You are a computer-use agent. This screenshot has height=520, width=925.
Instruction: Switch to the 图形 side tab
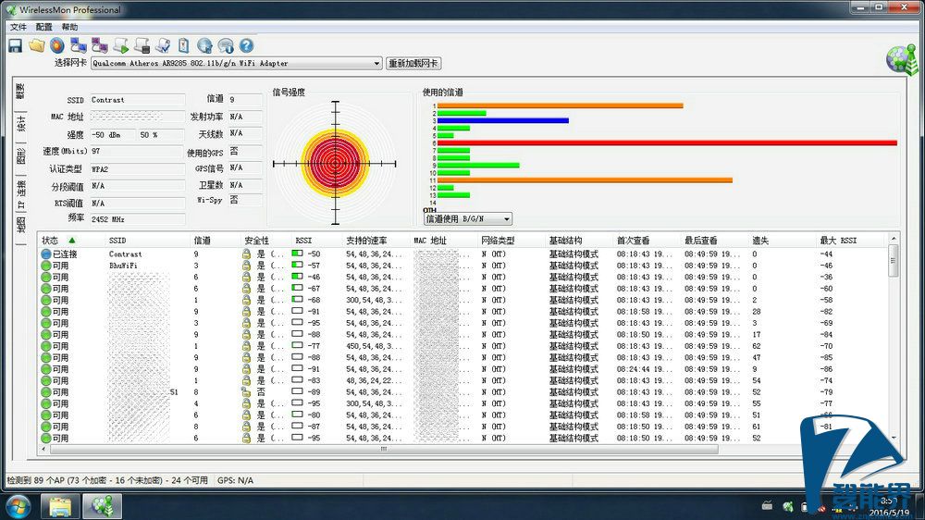20,157
